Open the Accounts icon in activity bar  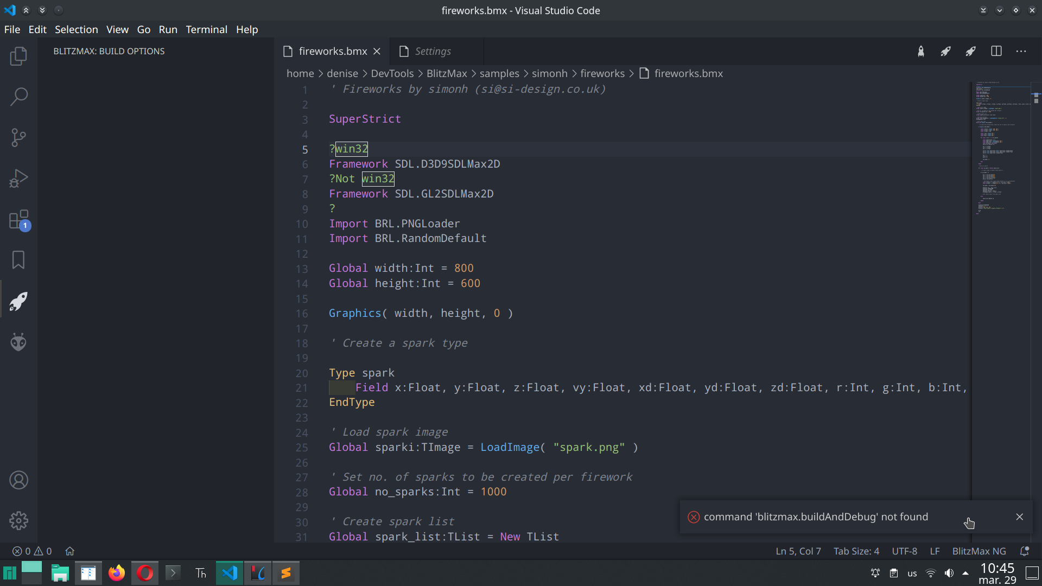tap(18, 480)
